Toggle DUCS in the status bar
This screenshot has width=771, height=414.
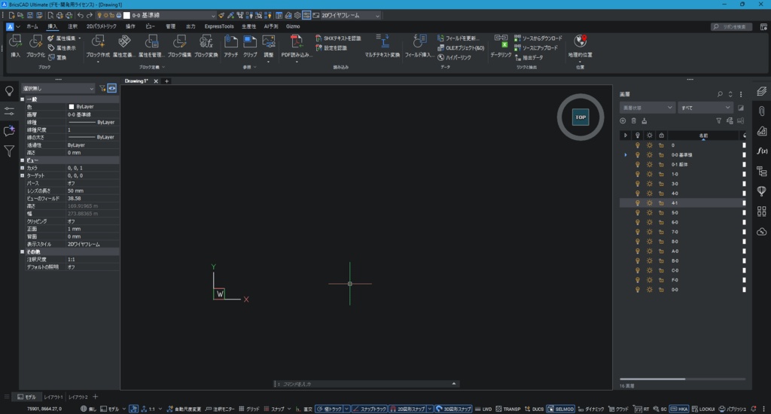pyautogui.click(x=534, y=409)
